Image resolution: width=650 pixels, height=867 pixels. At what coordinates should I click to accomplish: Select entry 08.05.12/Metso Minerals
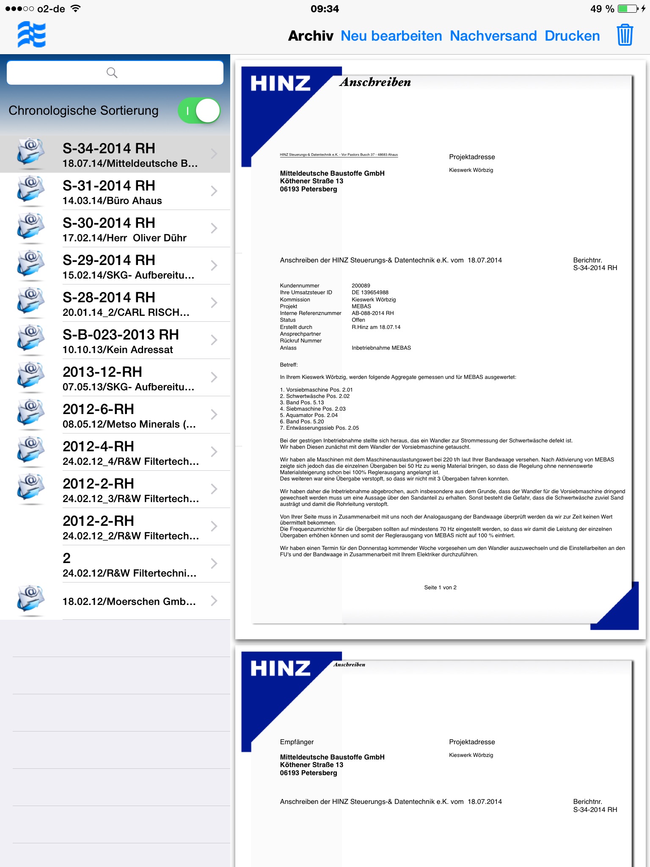[115, 414]
